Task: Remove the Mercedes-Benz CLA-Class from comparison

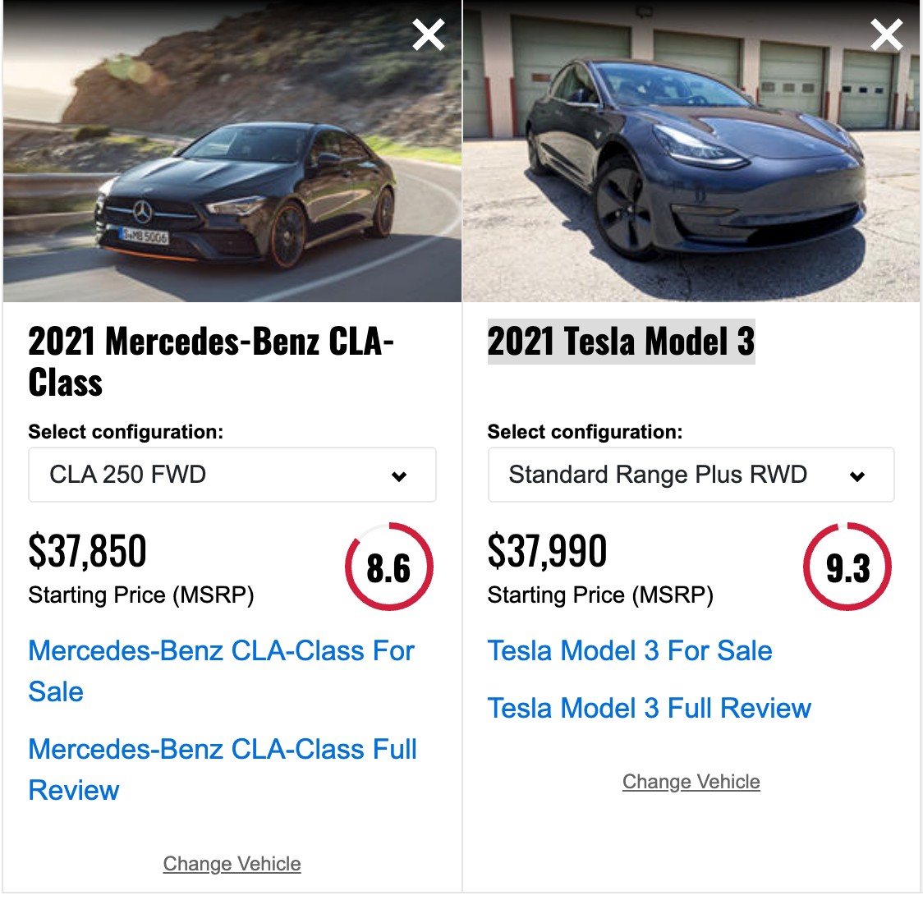Action: (x=428, y=34)
